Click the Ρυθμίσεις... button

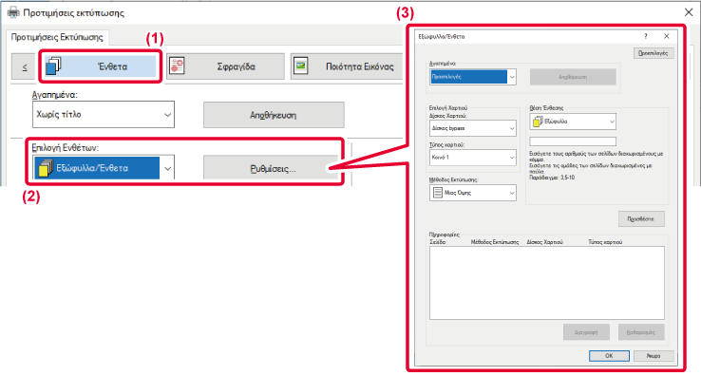(x=273, y=169)
